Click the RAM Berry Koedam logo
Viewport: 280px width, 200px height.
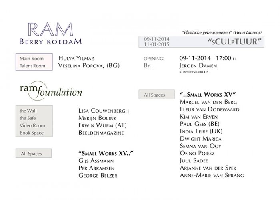click(x=50, y=34)
